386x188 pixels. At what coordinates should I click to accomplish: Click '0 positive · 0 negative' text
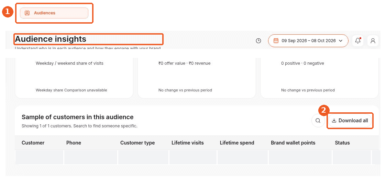(x=302, y=63)
